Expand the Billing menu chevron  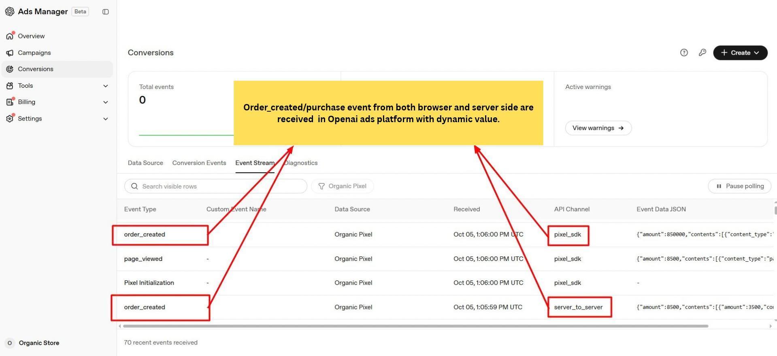click(x=106, y=102)
